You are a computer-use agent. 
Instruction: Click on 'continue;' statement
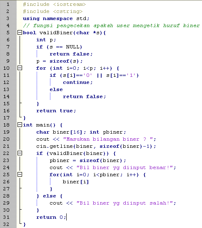(77, 82)
